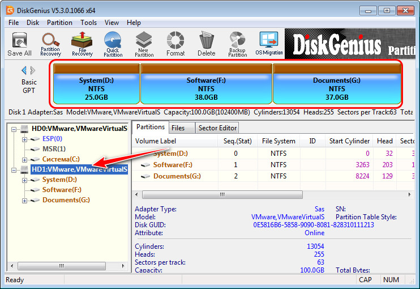Click drive icon beside Documents(G:) in table
The width and height of the screenshot is (420, 289).
pos(145,176)
